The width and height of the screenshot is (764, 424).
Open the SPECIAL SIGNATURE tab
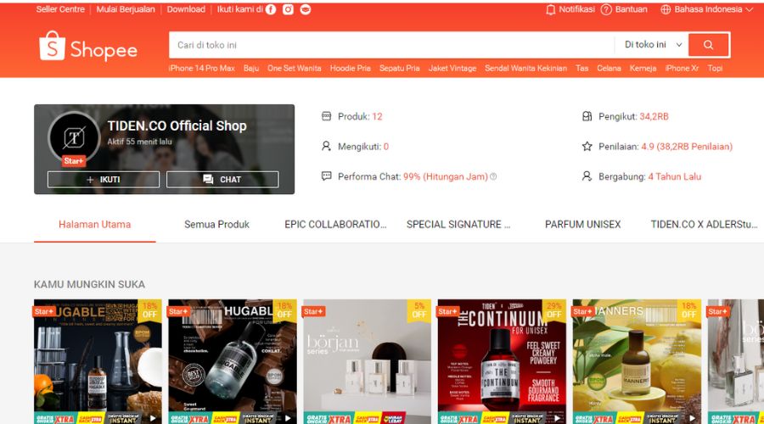458,225
